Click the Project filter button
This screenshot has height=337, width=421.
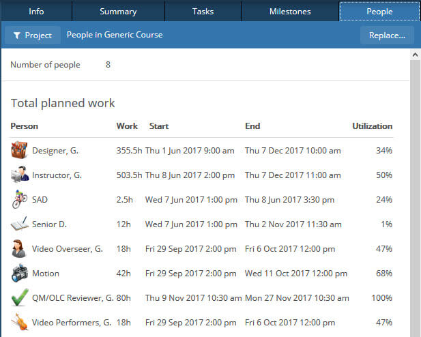[33, 35]
